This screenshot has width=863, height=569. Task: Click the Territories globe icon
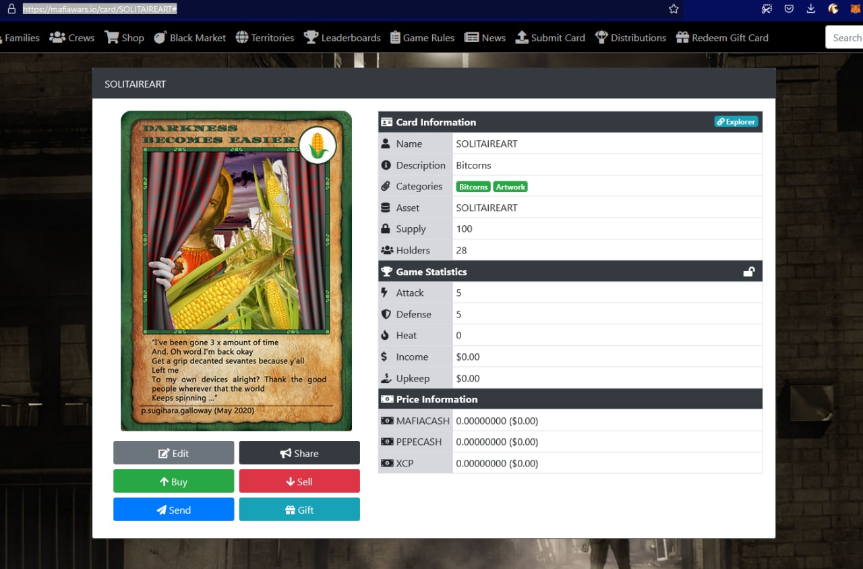tap(242, 38)
